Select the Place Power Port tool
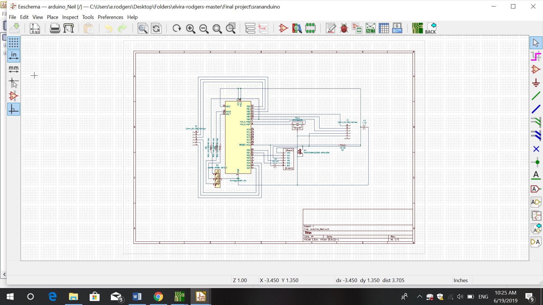The height and width of the screenshot is (305, 543). pos(536,83)
